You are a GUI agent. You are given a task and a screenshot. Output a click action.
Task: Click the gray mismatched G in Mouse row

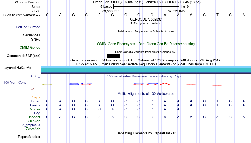(x=99, y=109)
